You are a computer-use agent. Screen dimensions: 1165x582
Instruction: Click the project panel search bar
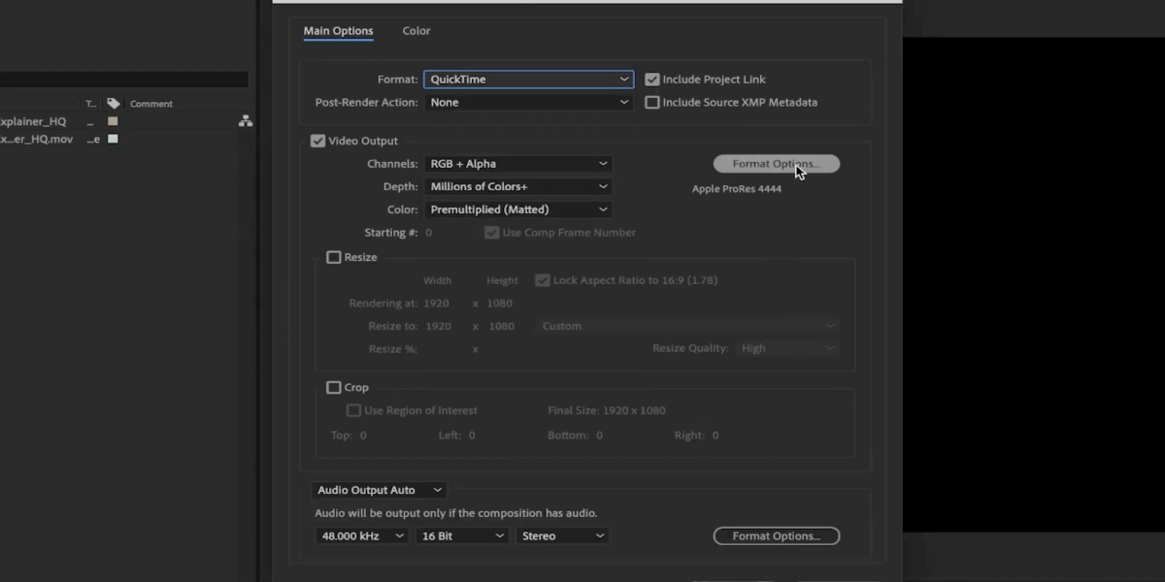click(x=124, y=80)
